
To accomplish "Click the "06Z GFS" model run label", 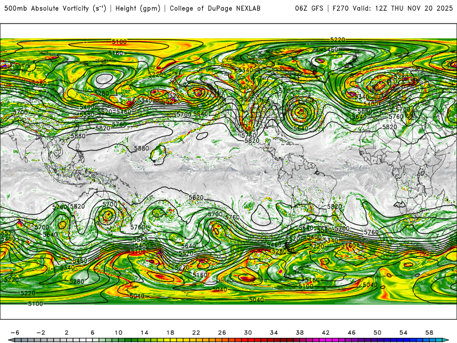I will point(309,9).
